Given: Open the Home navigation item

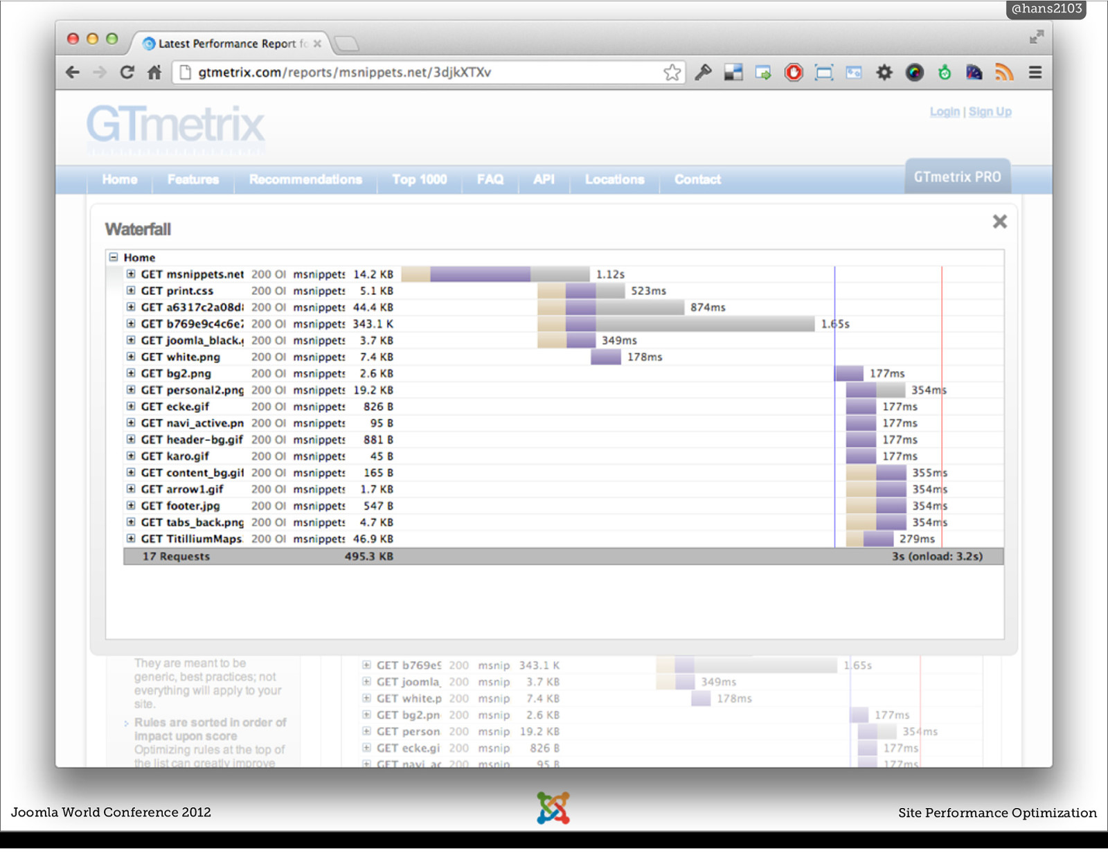Looking at the screenshot, I should click(x=120, y=179).
